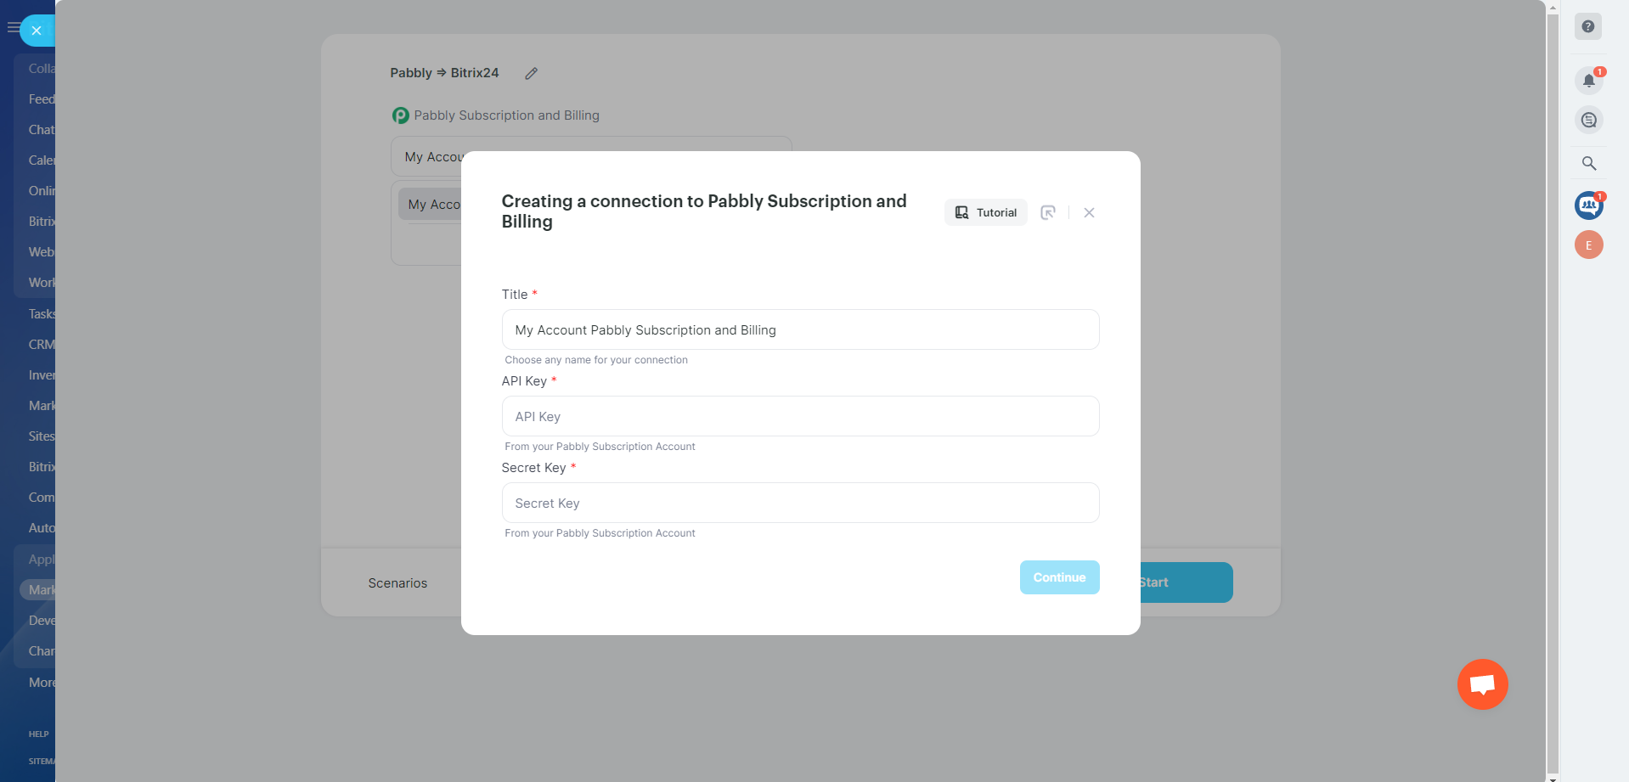Click the help question mark icon

(1587, 26)
